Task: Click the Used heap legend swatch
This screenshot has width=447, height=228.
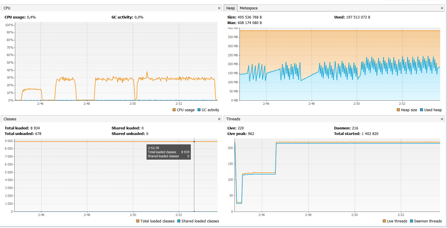Action: pos(421,110)
